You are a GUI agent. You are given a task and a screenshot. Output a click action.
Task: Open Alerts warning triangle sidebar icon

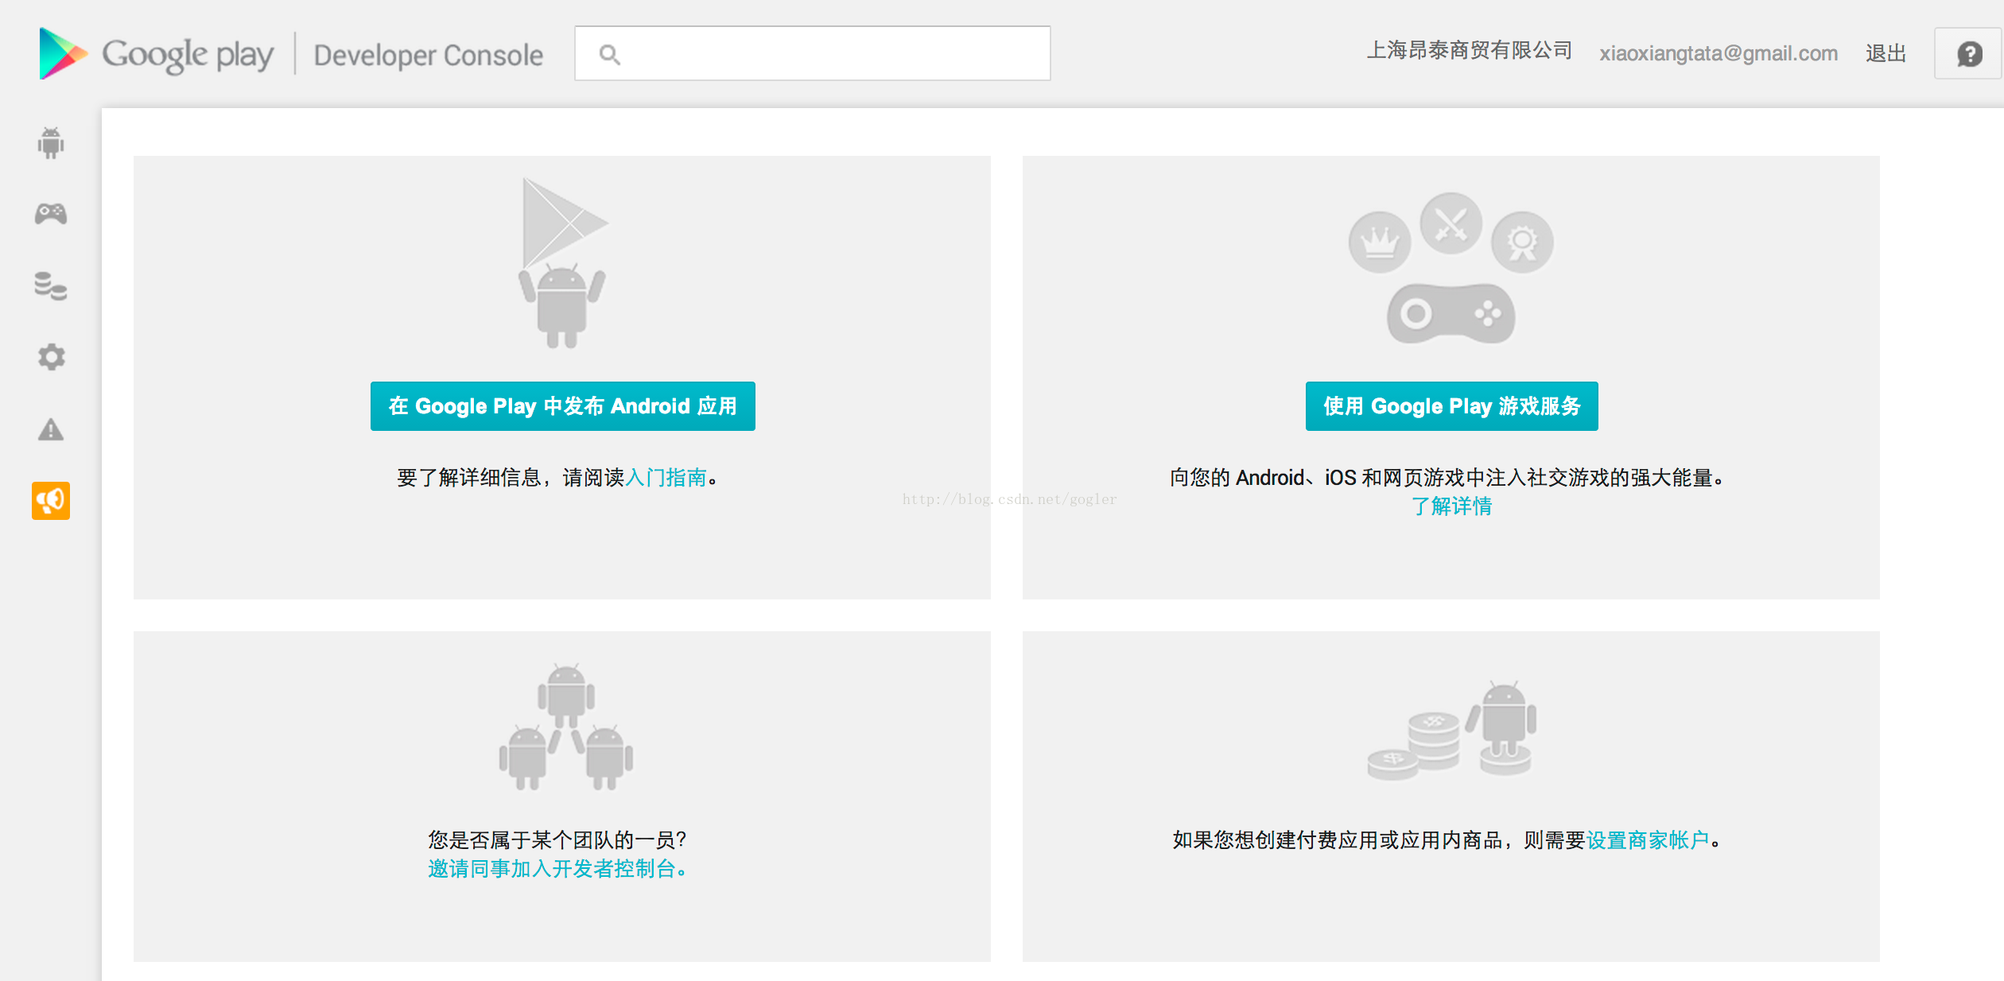coord(51,429)
